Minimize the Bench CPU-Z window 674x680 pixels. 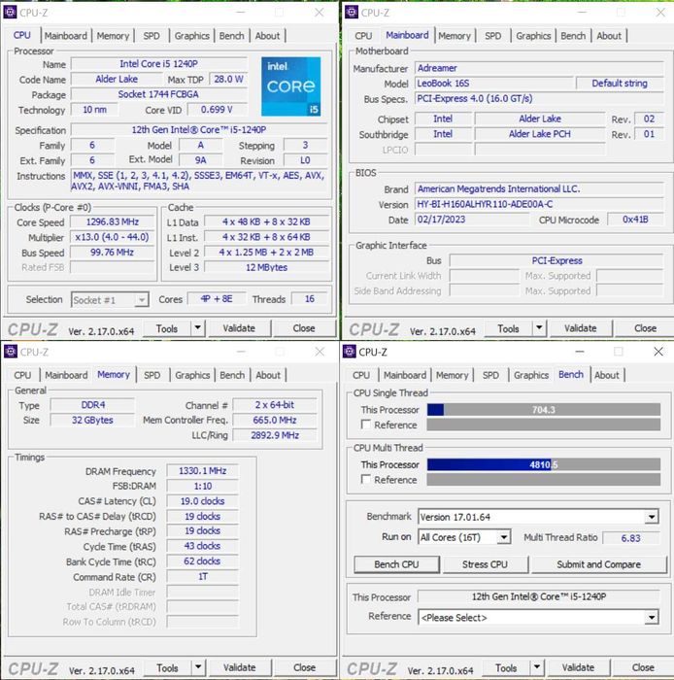coord(580,352)
